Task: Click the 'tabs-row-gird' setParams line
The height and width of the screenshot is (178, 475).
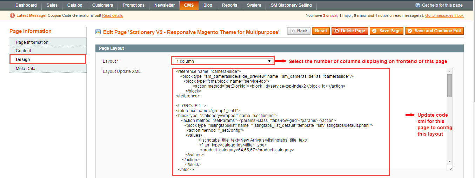Action: pos(259,120)
